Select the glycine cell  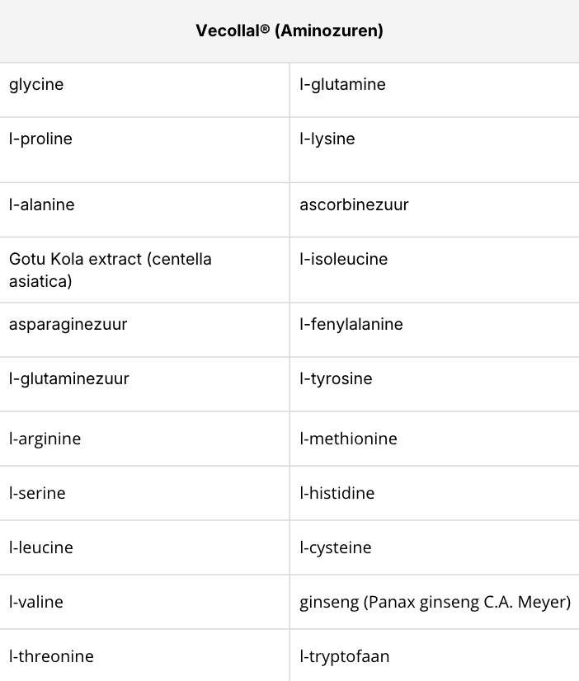point(36,84)
